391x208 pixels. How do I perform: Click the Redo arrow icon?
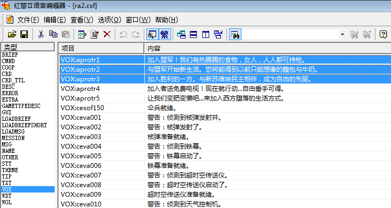136,34
